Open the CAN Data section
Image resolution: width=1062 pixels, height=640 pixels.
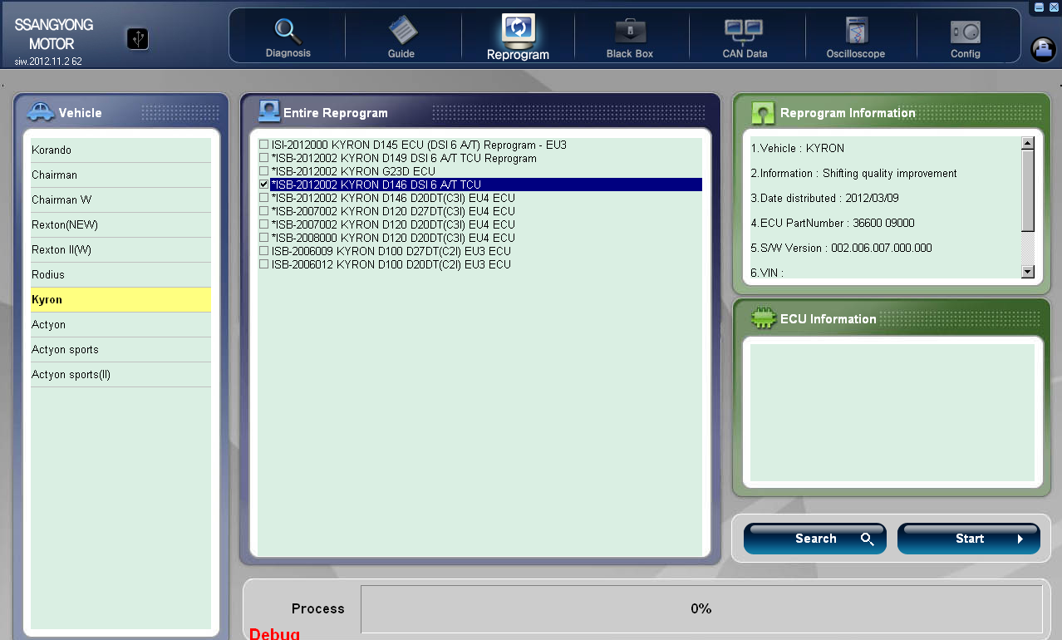coord(745,38)
